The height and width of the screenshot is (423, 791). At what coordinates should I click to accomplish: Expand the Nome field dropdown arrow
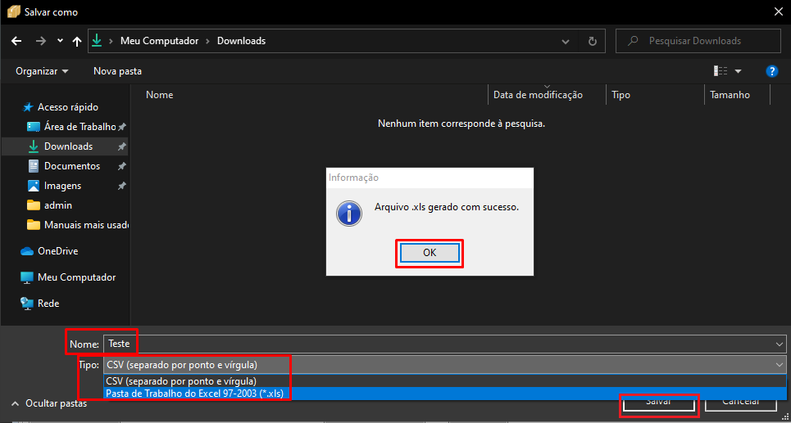click(x=780, y=344)
